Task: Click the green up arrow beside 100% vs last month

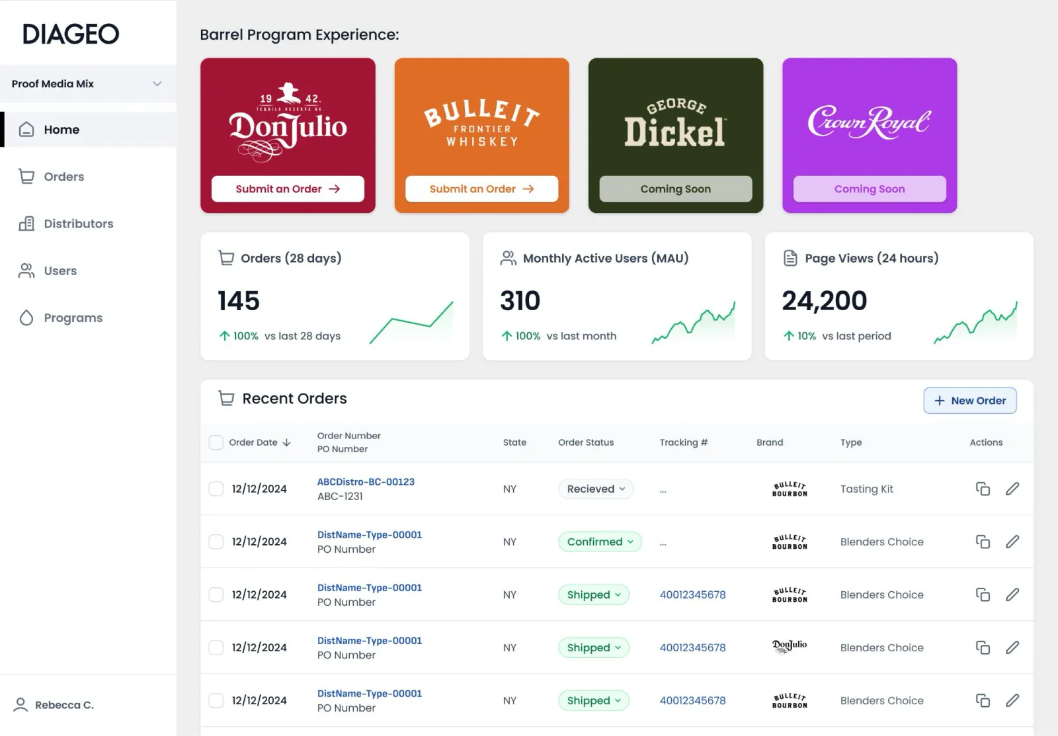Action: [x=507, y=336]
